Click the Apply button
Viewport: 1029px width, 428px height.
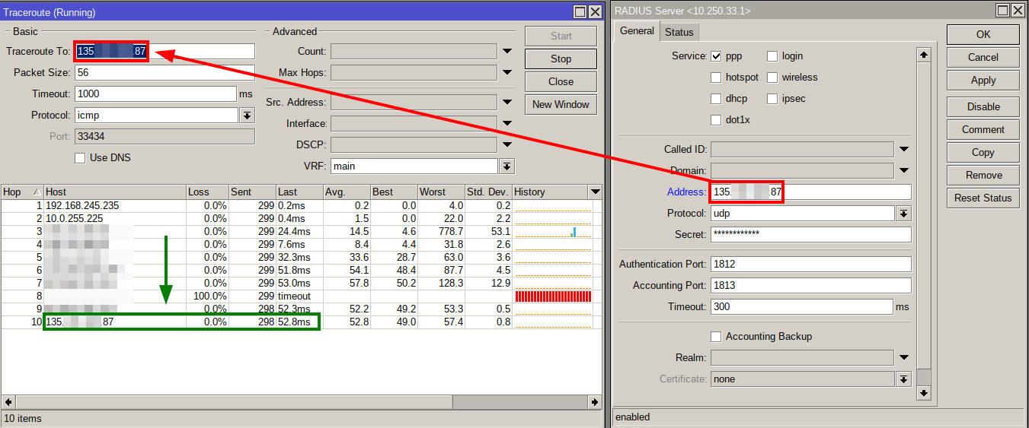pos(983,80)
